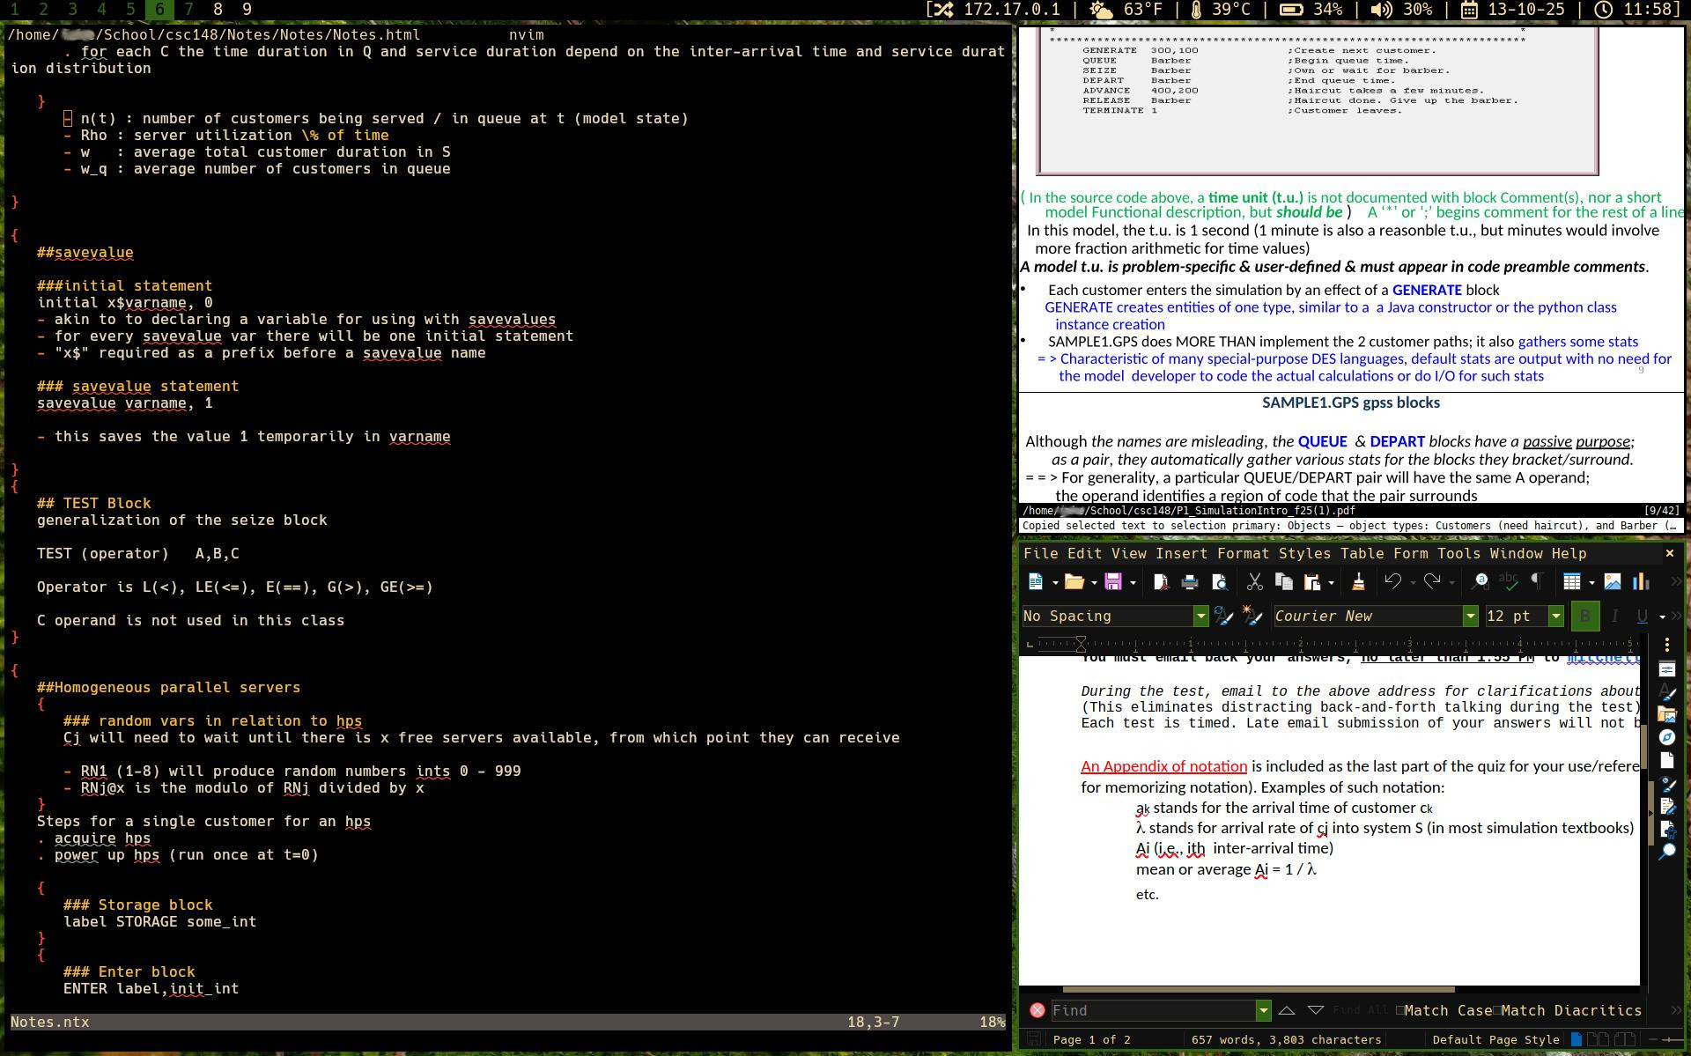Open sidebar Gallery panel icon
The image size is (1691, 1056).
click(1666, 714)
